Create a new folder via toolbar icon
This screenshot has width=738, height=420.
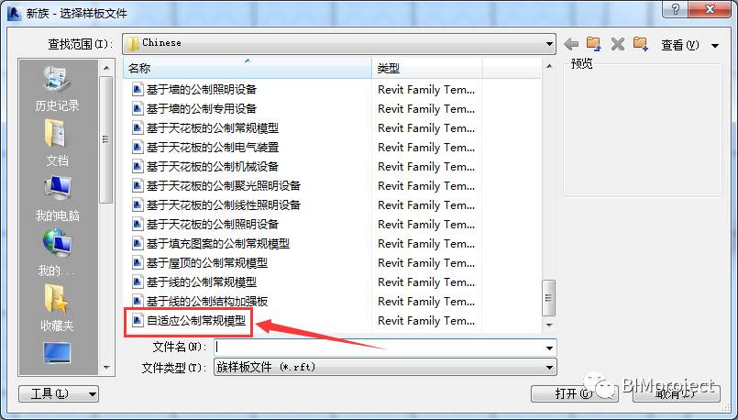pyautogui.click(x=640, y=44)
